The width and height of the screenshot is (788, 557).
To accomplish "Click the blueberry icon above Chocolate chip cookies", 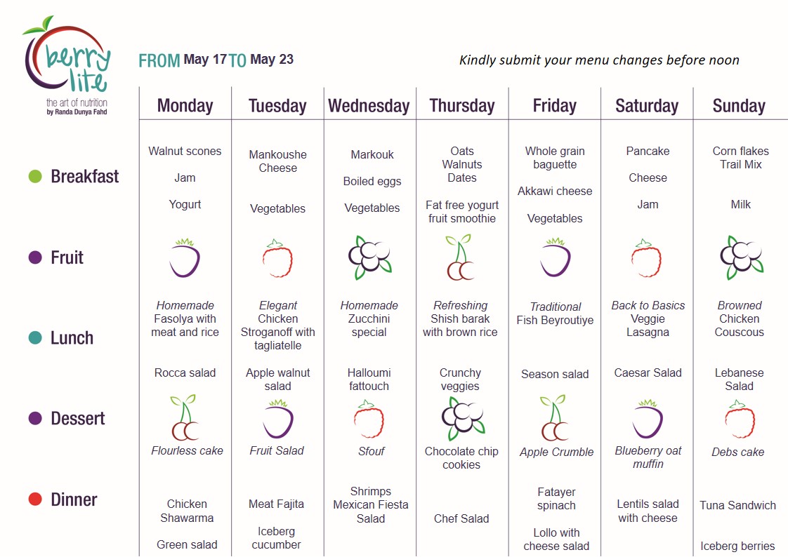I will (x=463, y=418).
